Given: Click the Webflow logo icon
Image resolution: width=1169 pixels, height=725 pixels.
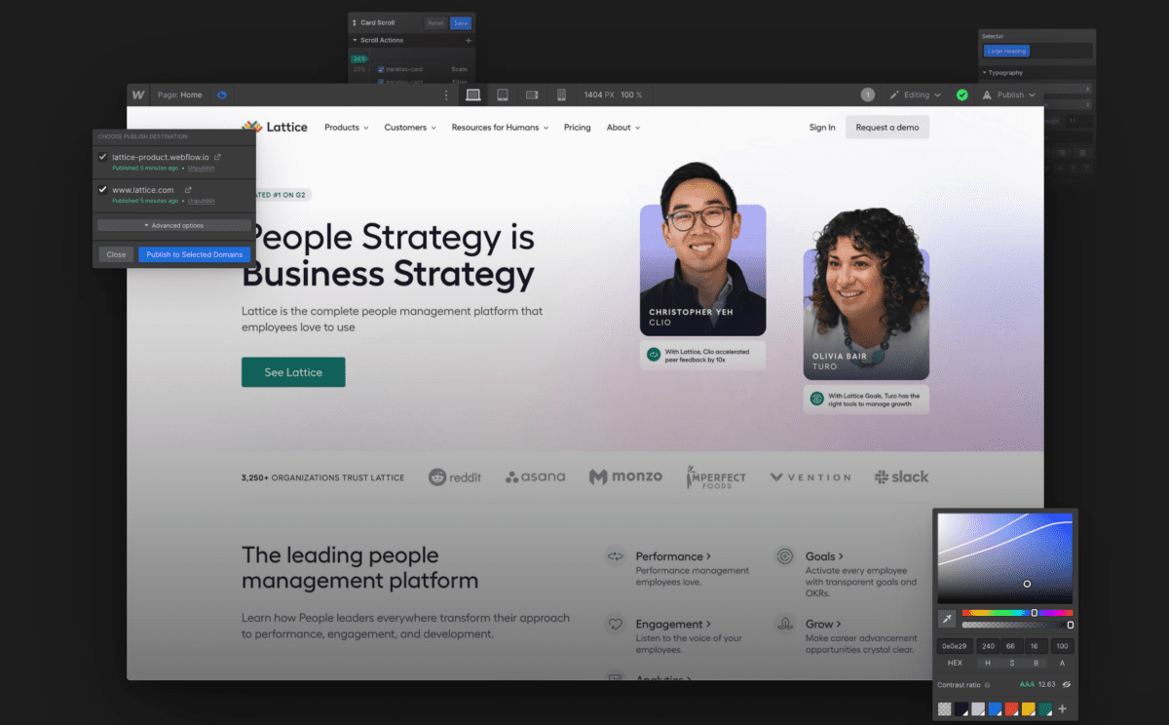Looking at the screenshot, I should (138, 95).
